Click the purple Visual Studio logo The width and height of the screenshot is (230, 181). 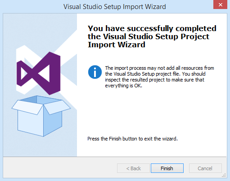(39, 73)
